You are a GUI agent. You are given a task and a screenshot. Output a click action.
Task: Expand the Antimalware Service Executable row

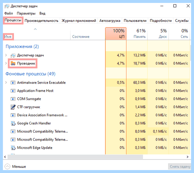tap(6, 82)
